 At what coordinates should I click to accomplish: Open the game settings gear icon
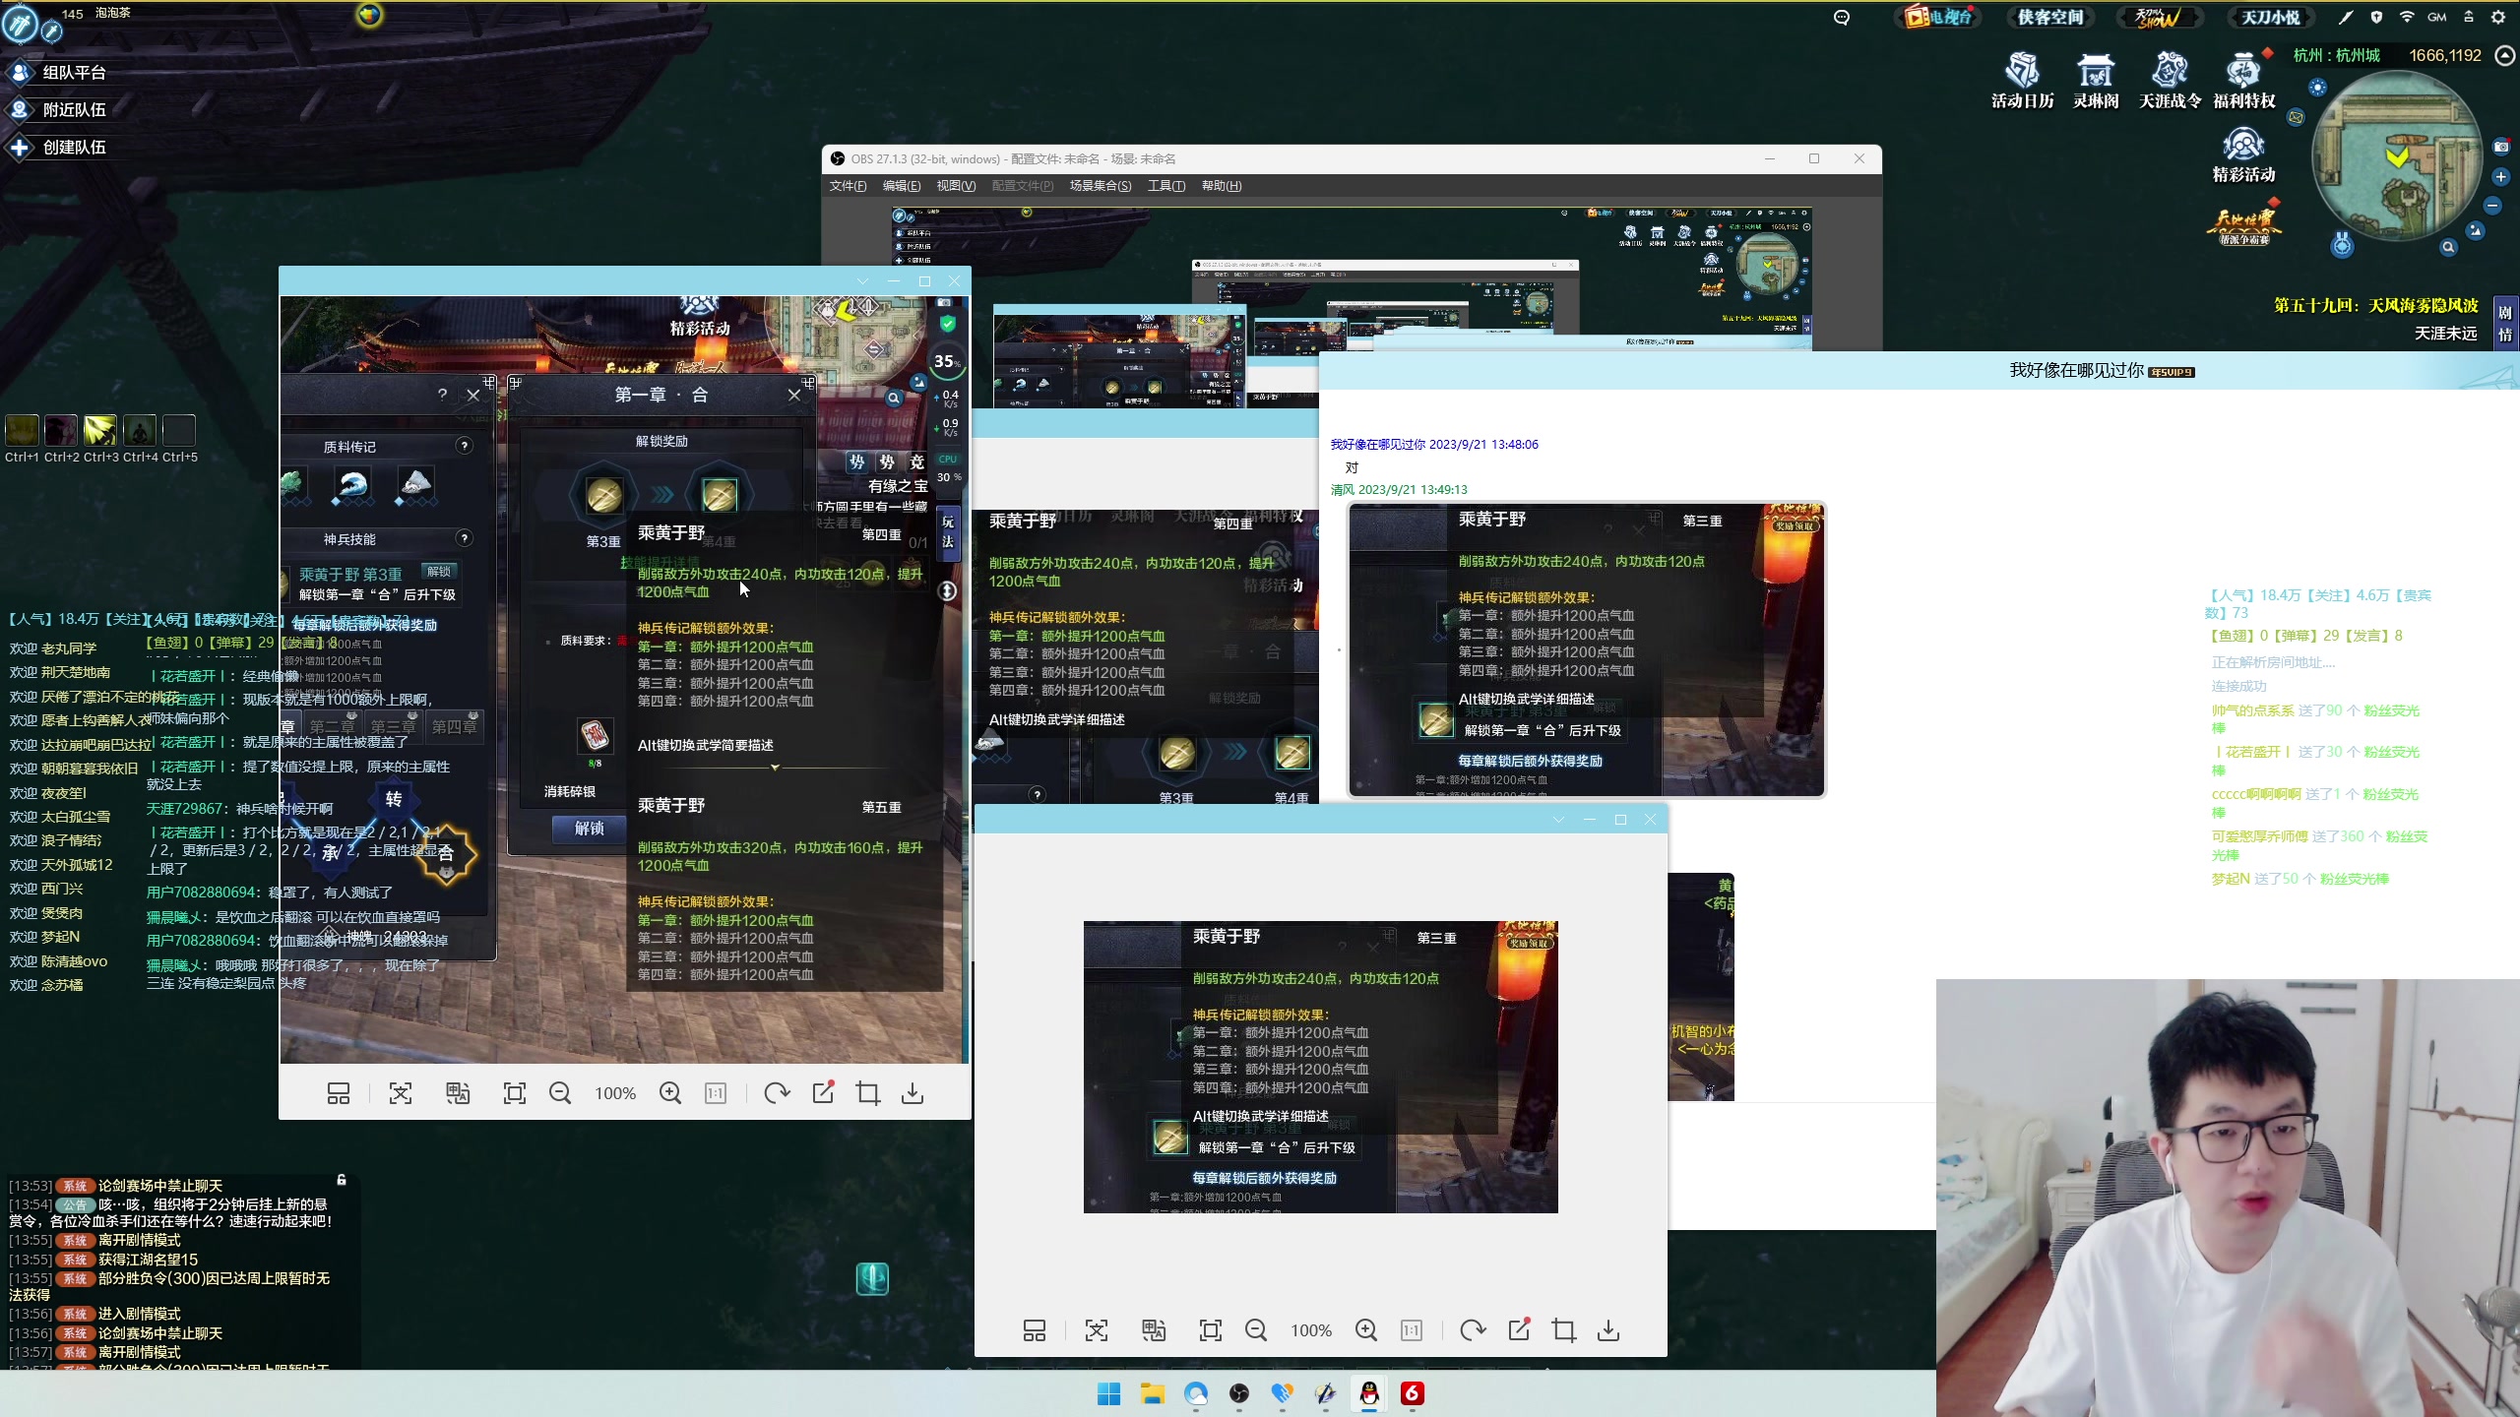click(2498, 17)
